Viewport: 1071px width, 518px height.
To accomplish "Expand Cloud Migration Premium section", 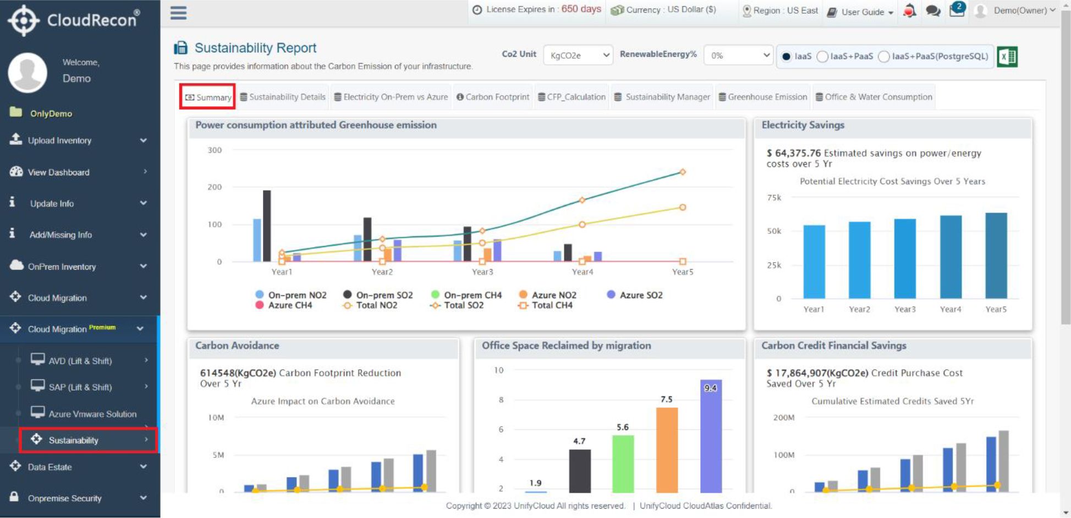I will pyautogui.click(x=80, y=328).
